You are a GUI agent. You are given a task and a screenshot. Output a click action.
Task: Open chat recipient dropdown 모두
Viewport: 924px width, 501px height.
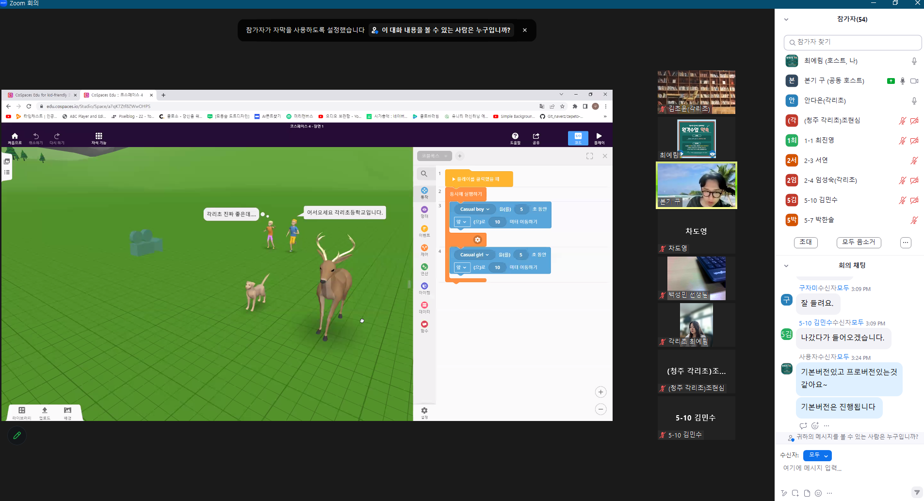click(817, 455)
